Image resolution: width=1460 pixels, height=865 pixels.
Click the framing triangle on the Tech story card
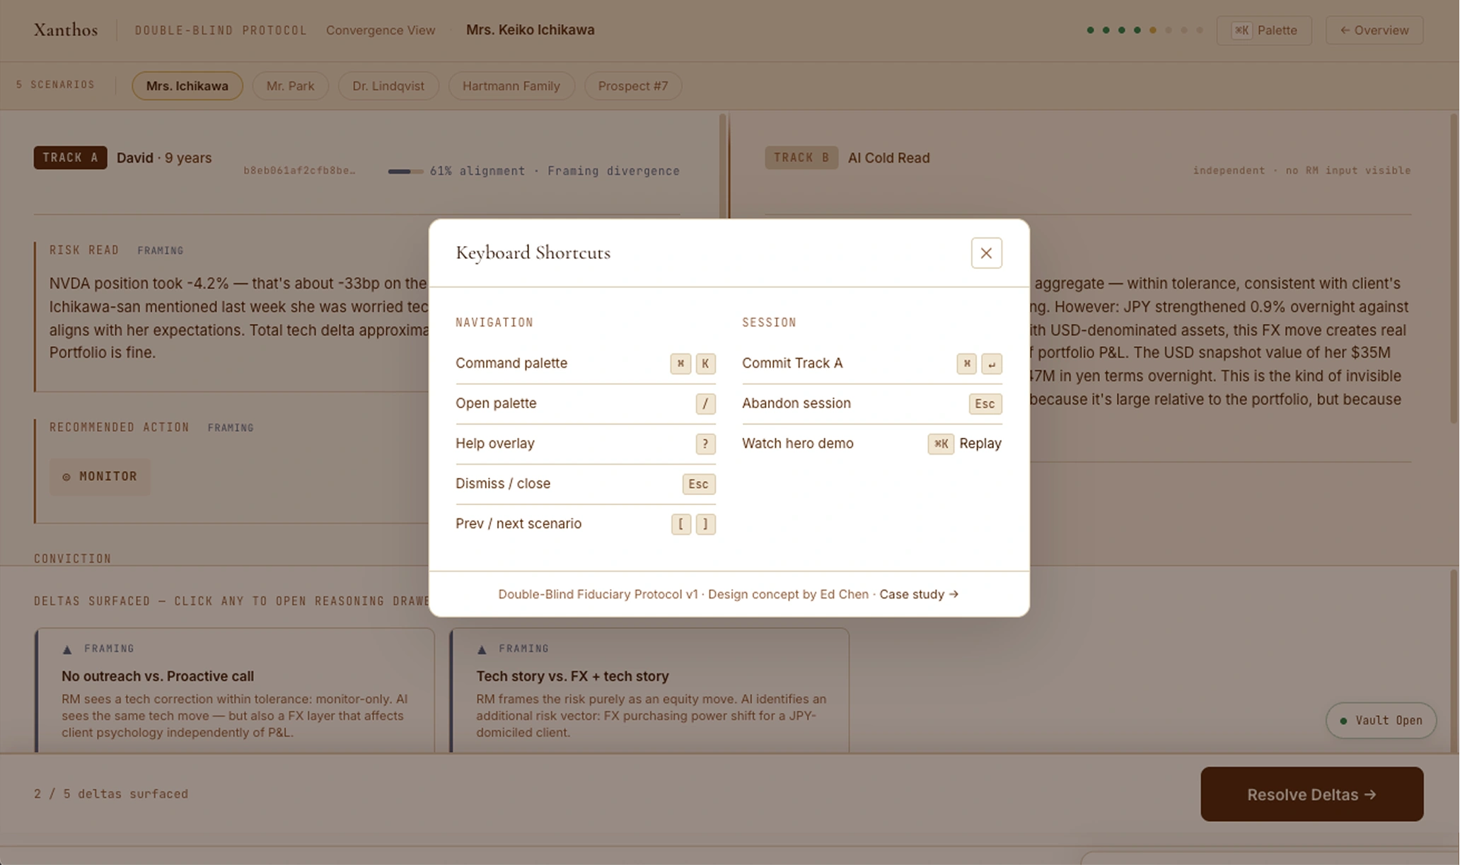[x=482, y=648]
